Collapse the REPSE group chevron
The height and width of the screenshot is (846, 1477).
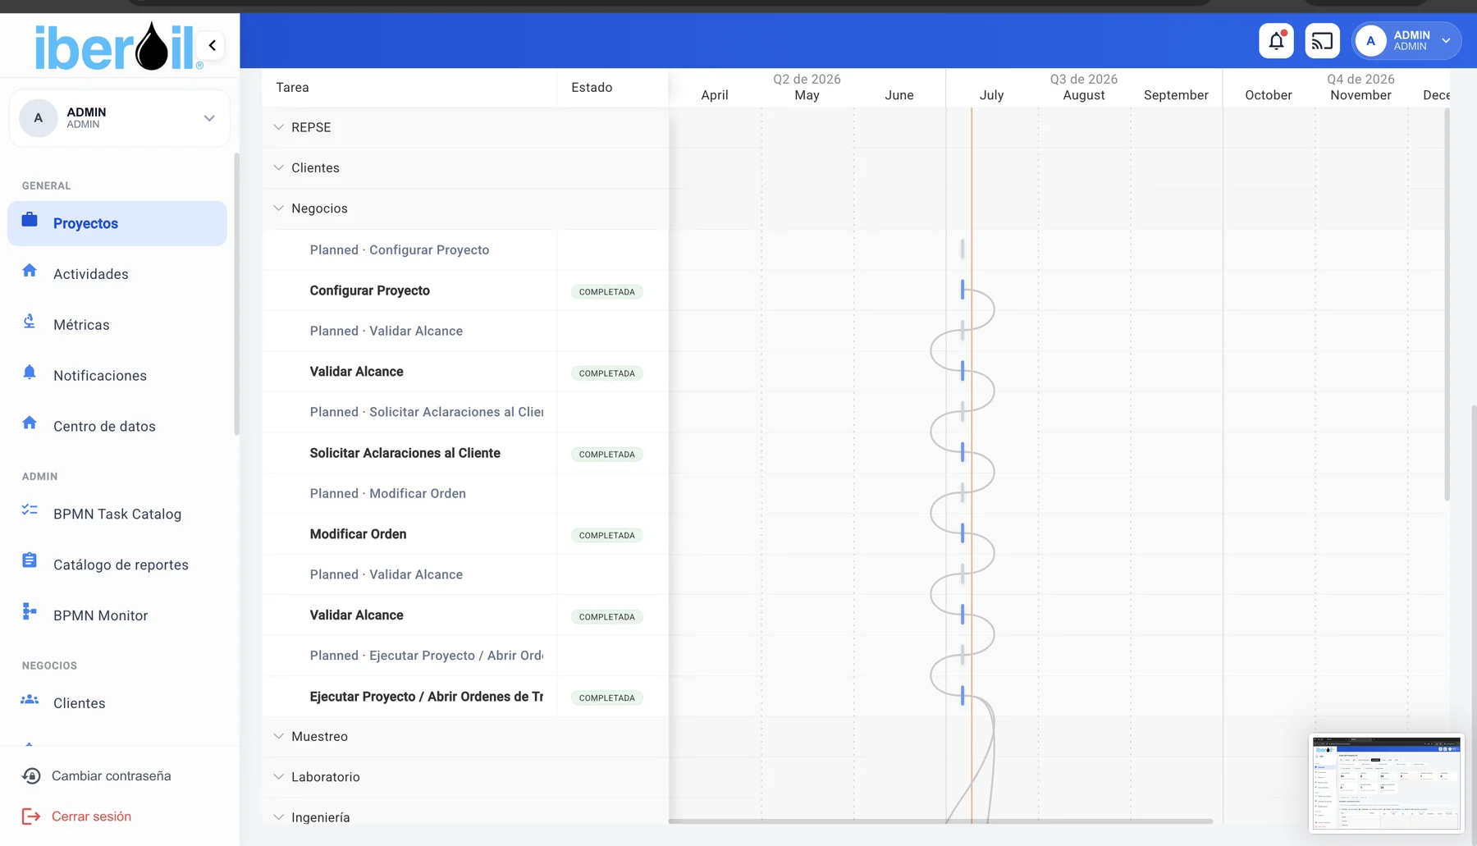(x=279, y=127)
